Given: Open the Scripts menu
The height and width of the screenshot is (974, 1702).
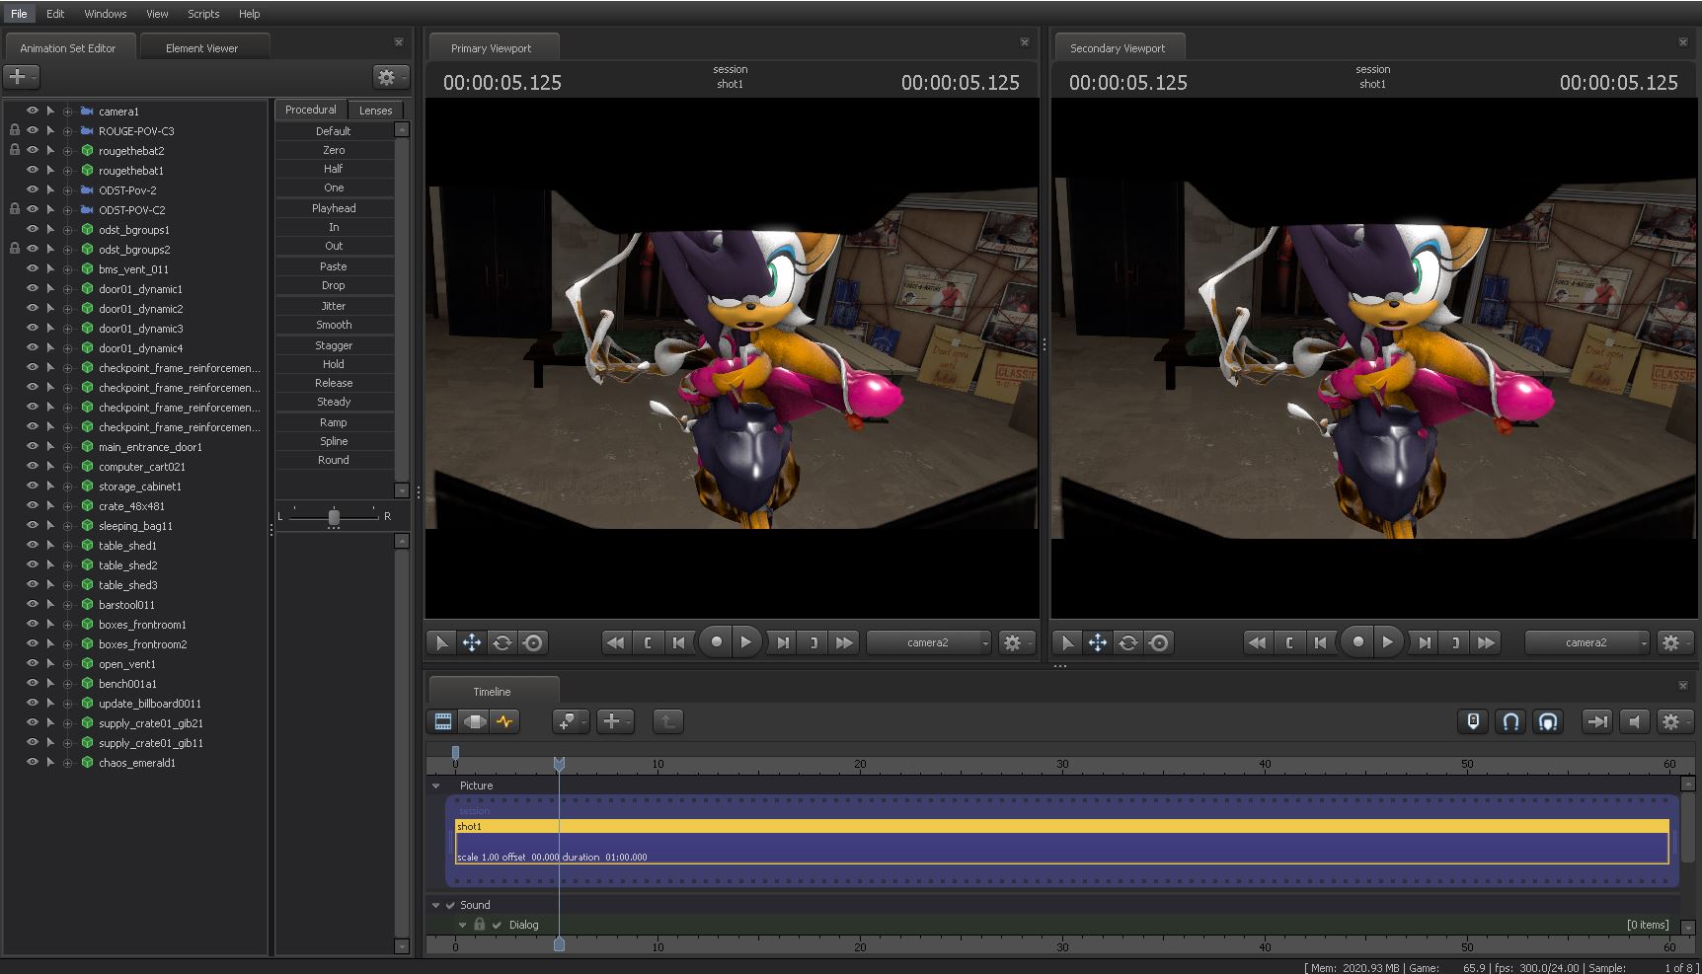Looking at the screenshot, I should (203, 14).
